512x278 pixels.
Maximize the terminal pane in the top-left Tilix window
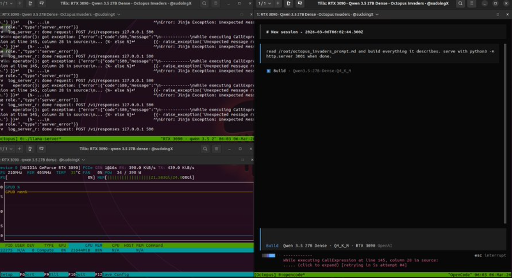242,14
